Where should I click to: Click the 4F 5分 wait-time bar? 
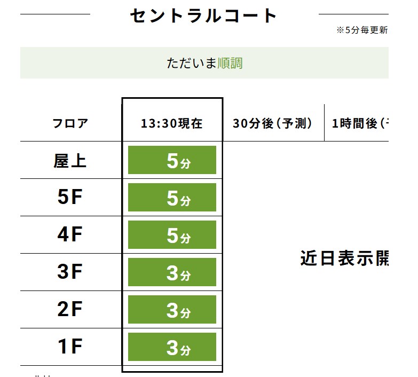coord(172,235)
